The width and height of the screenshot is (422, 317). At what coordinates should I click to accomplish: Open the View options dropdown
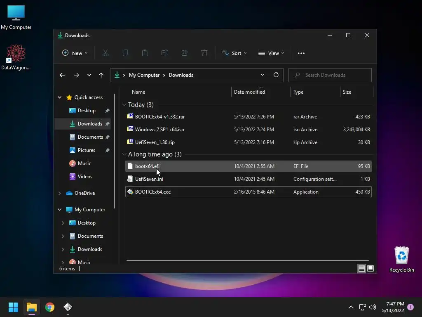[271, 53]
